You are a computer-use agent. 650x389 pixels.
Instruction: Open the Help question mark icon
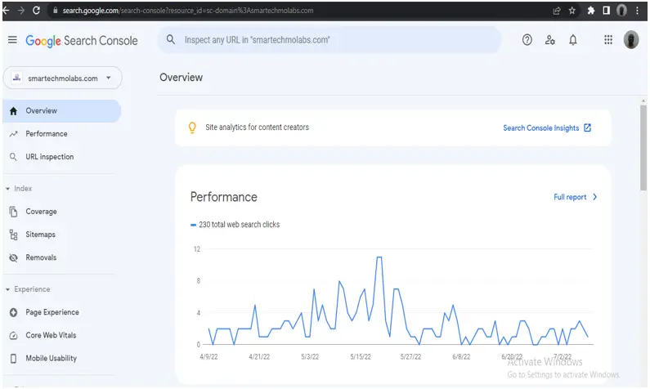pos(527,40)
